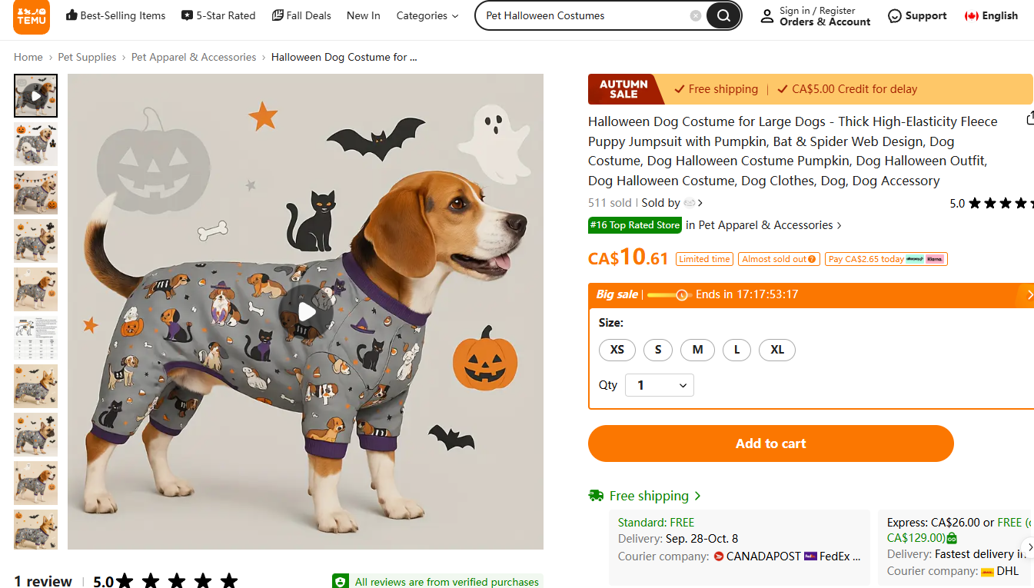
Task: Open the Qty dropdown
Action: coord(660,385)
